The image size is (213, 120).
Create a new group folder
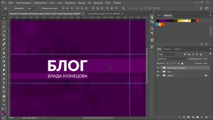coord(197,117)
